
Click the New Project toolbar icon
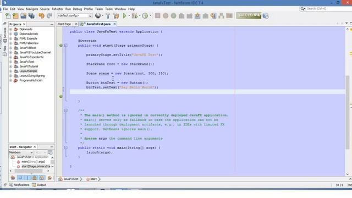click(15, 16)
